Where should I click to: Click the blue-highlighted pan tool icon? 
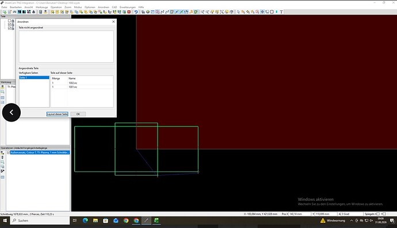(262, 12)
